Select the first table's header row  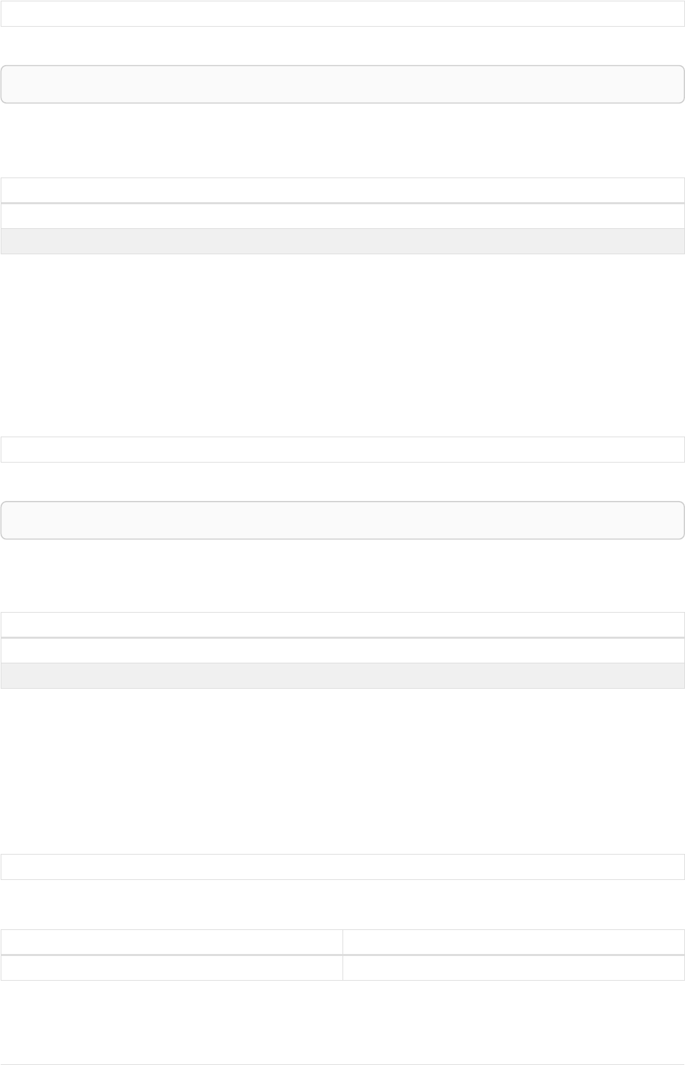coord(342,191)
